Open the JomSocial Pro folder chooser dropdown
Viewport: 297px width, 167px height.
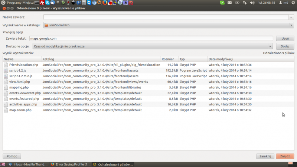pyautogui.click(x=169, y=25)
